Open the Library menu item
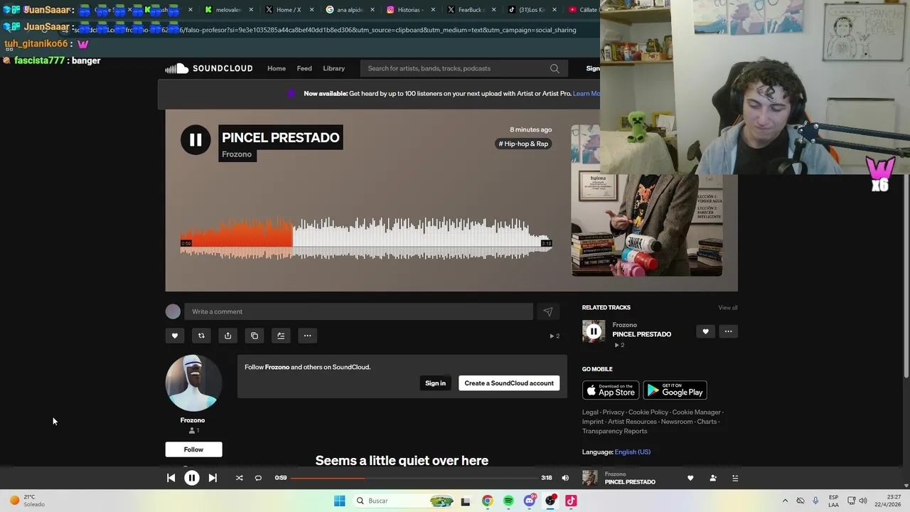 coord(333,68)
